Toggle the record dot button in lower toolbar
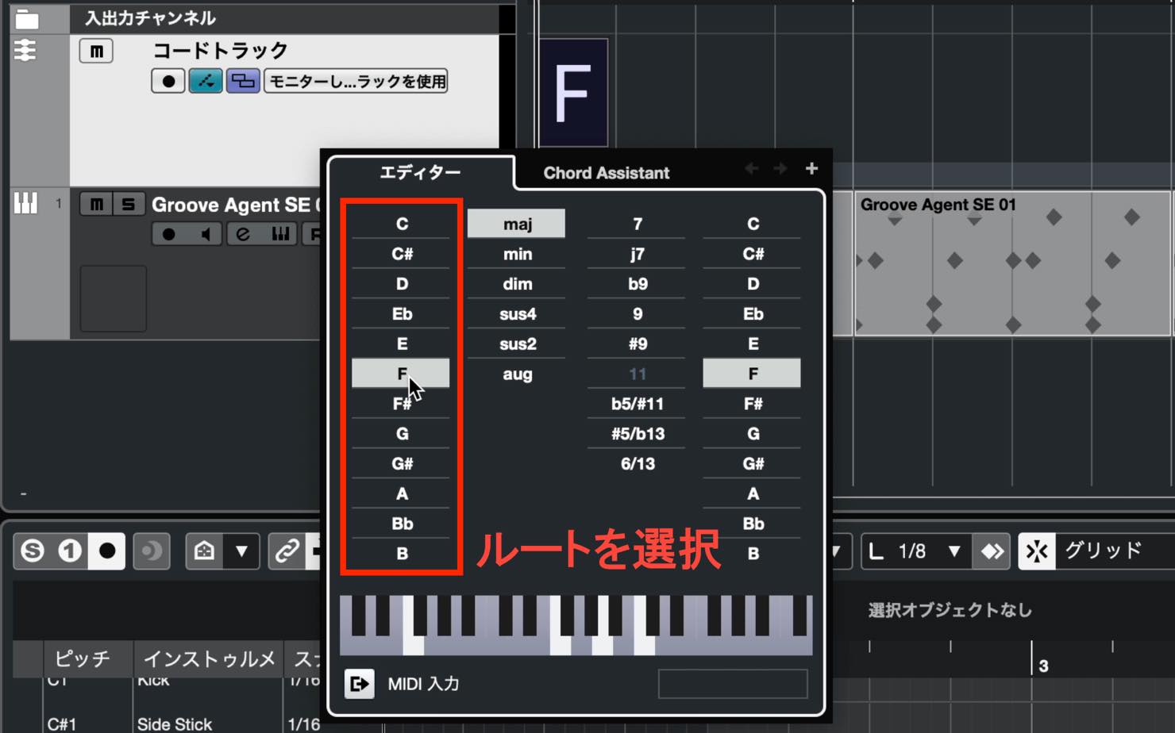Viewport: 1175px width, 733px height. tap(107, 551)
